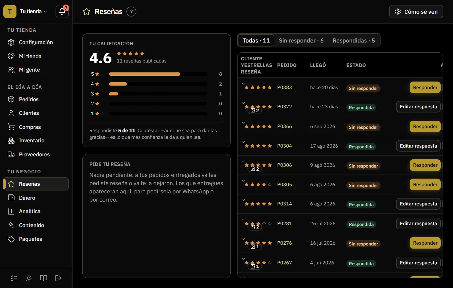Expand the review row for P0305

point(243,181)
